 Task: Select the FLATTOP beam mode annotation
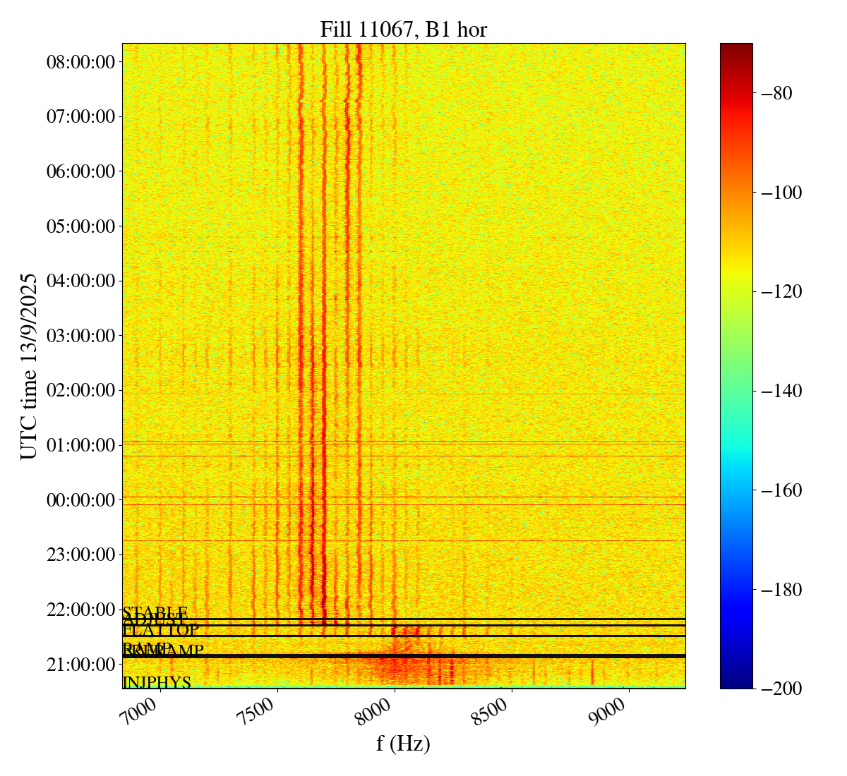pos(161,630)
